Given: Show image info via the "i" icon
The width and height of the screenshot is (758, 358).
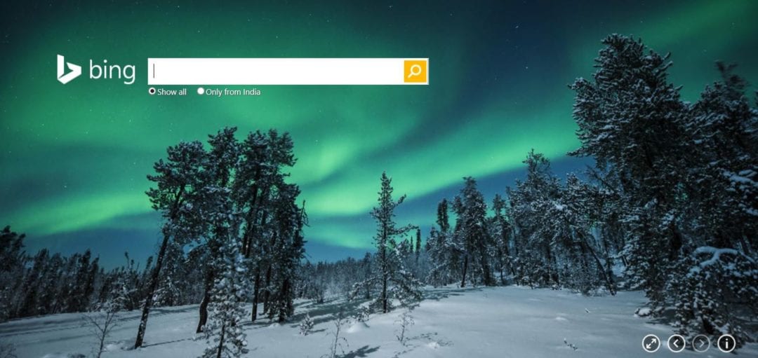Looking at the screenshot, I should coord(726,343).
